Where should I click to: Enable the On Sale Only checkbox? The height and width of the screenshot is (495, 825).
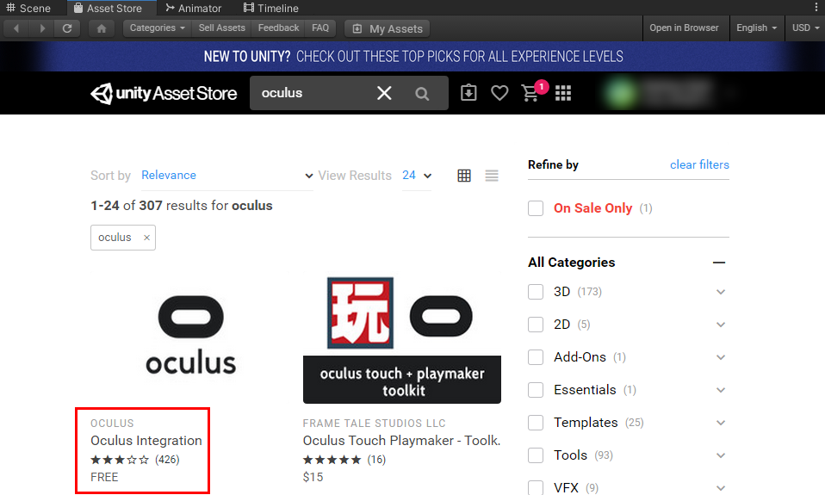pyautogui.click(x=536, y=208)
